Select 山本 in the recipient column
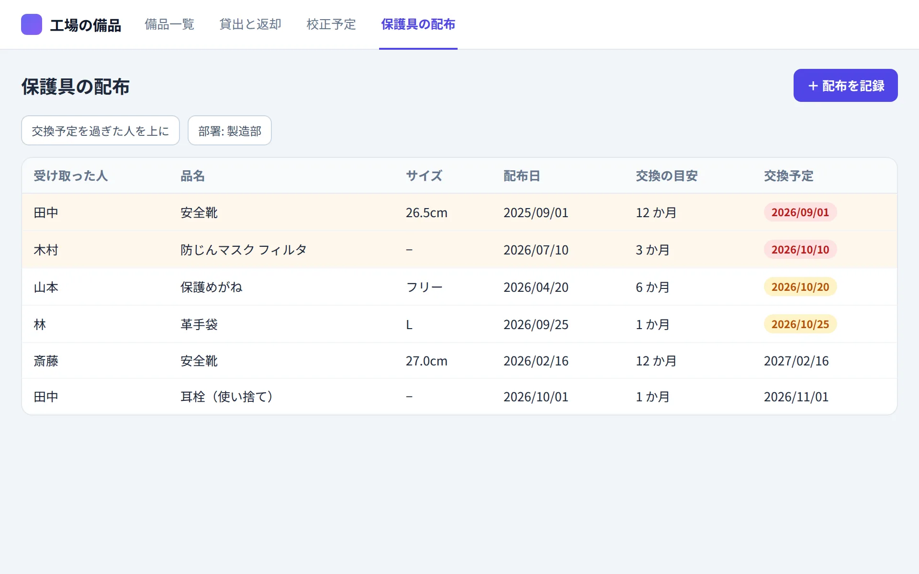 pos(46,287)
